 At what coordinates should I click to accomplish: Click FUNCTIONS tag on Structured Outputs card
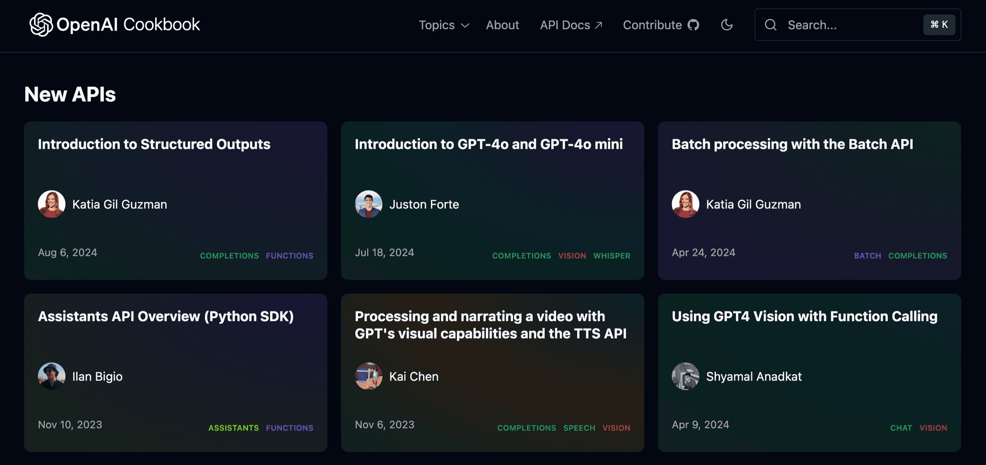tap(290, 256)
